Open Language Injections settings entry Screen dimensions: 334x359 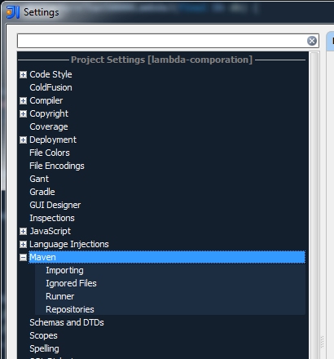point(69,244)
